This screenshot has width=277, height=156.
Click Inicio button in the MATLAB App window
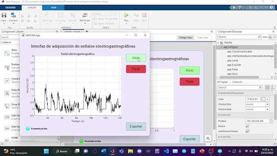pyautogui.click(x=136, y=58)
